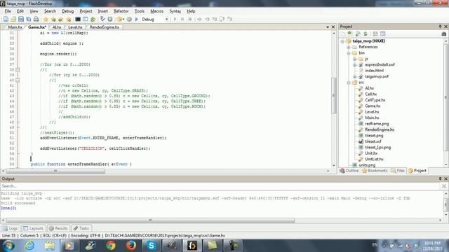The height and width of the screenshot is (252, 449).
Task: Select index.html in the project tree
Action: (374, 71)
